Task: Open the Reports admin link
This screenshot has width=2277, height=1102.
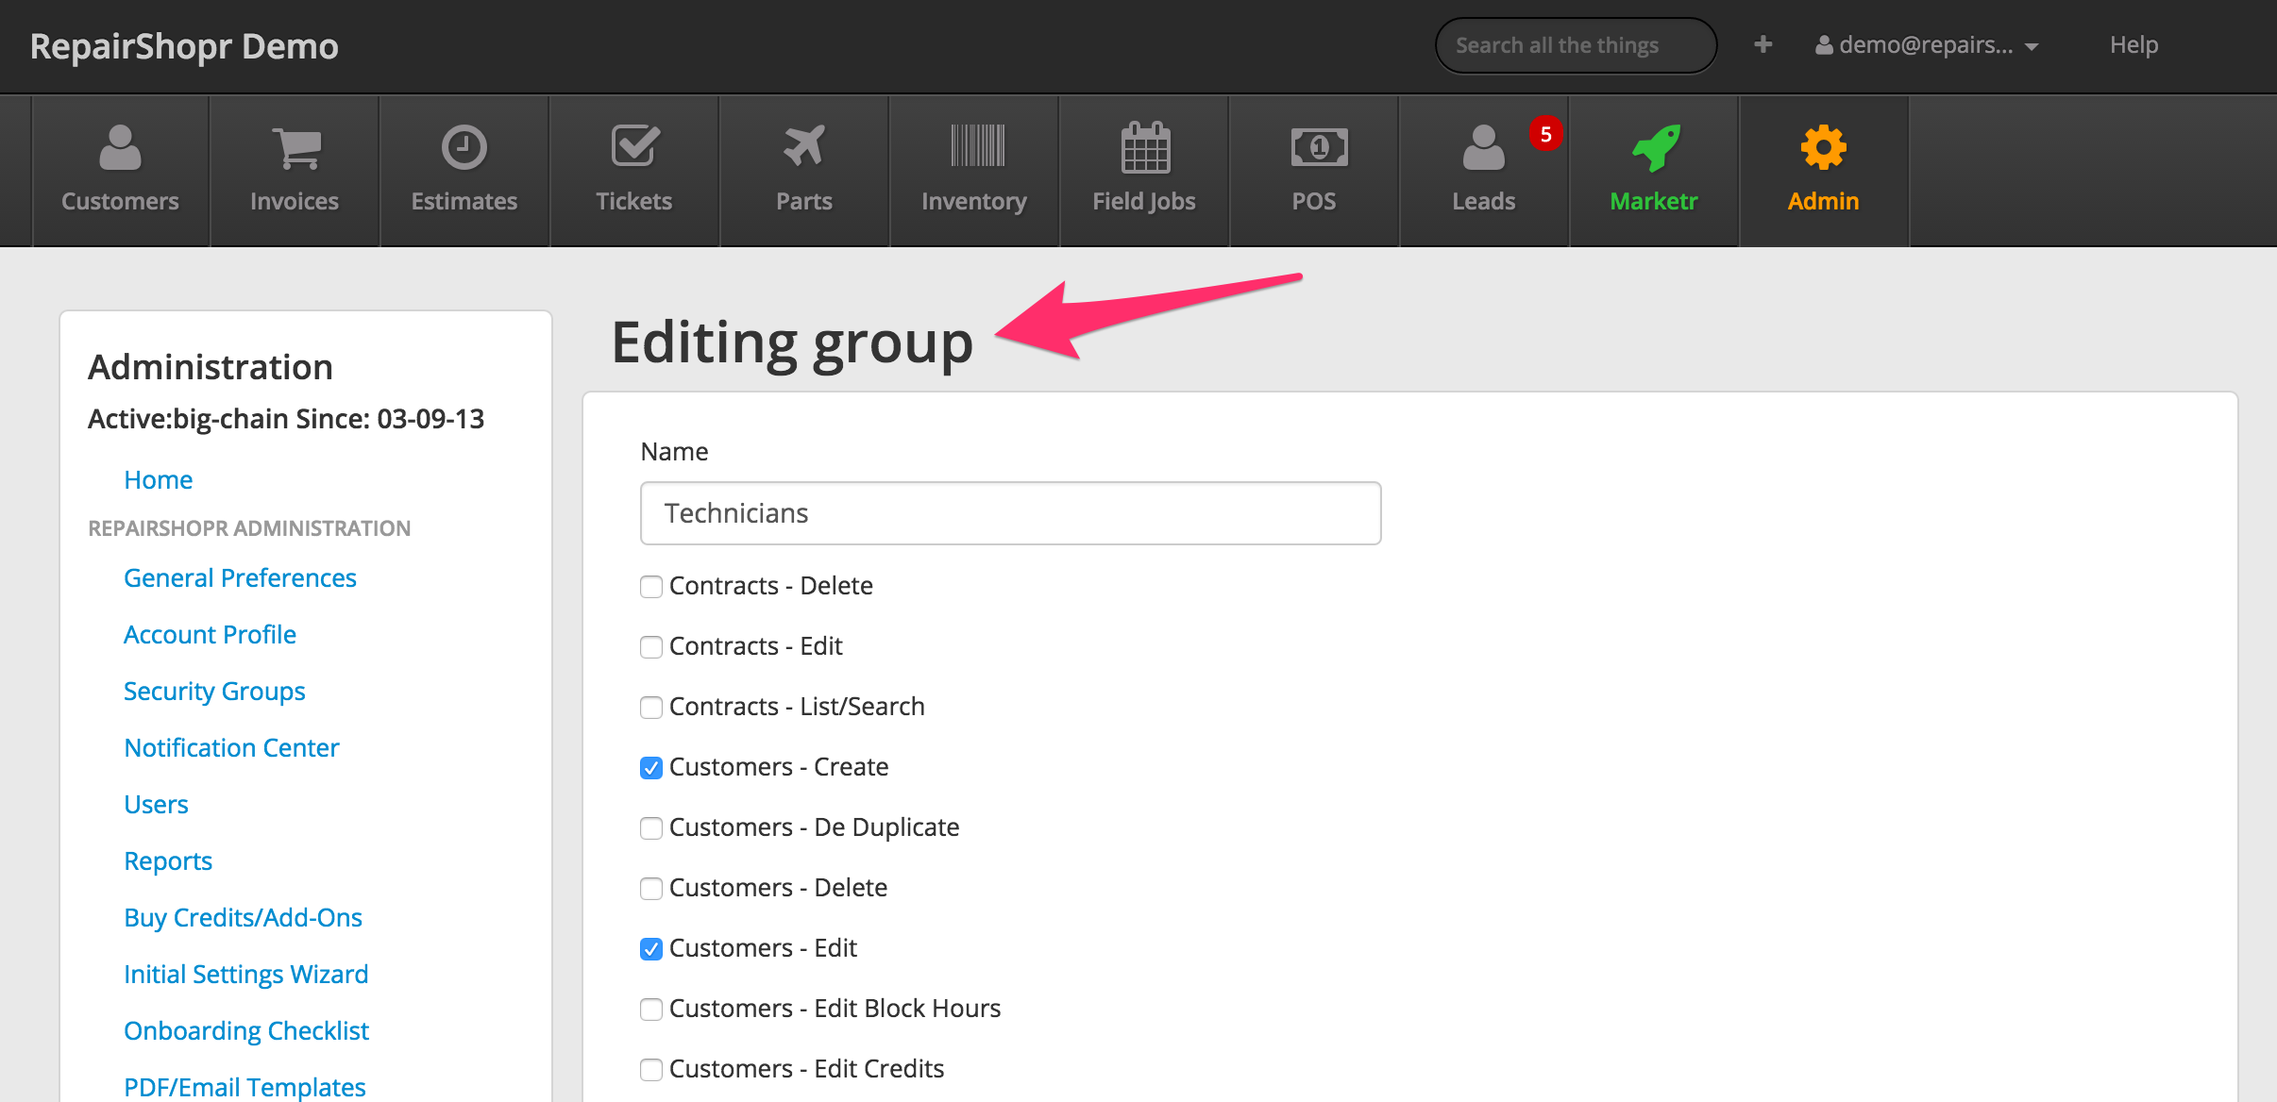Action: point(168,860)
